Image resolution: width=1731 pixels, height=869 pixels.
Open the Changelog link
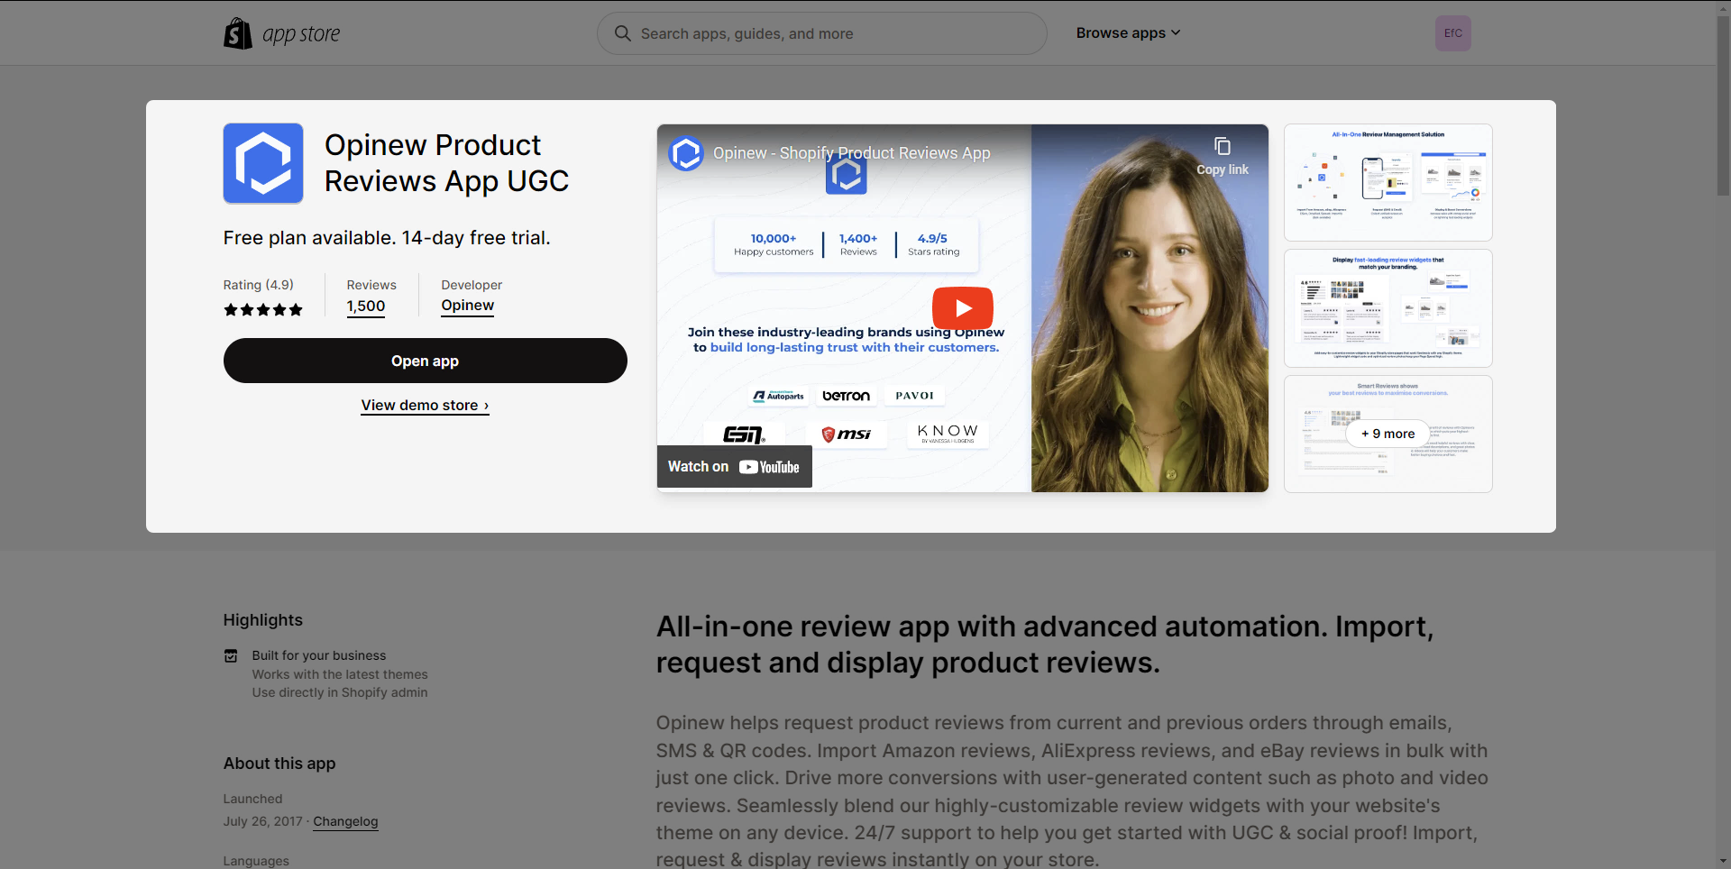point(345,821)
